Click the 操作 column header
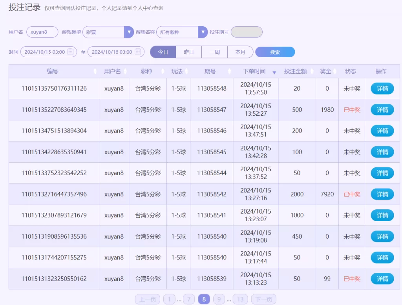The image size is (402, 305). pyautogui.click(x=381, y=71)
